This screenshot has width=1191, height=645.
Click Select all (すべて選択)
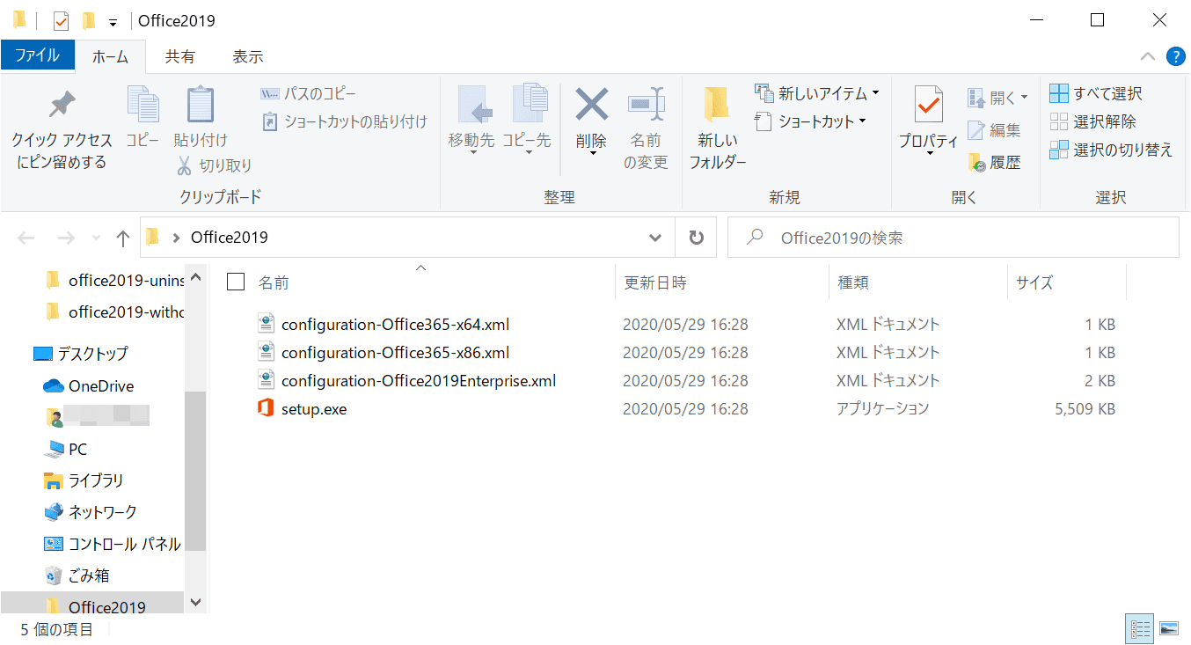pyautogui.click(x=1096, y=93)
